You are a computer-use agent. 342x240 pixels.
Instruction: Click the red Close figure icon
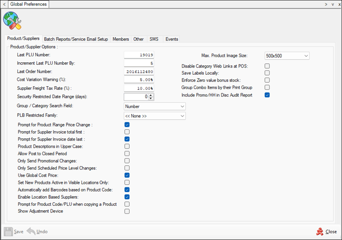(x=320, y=231)
